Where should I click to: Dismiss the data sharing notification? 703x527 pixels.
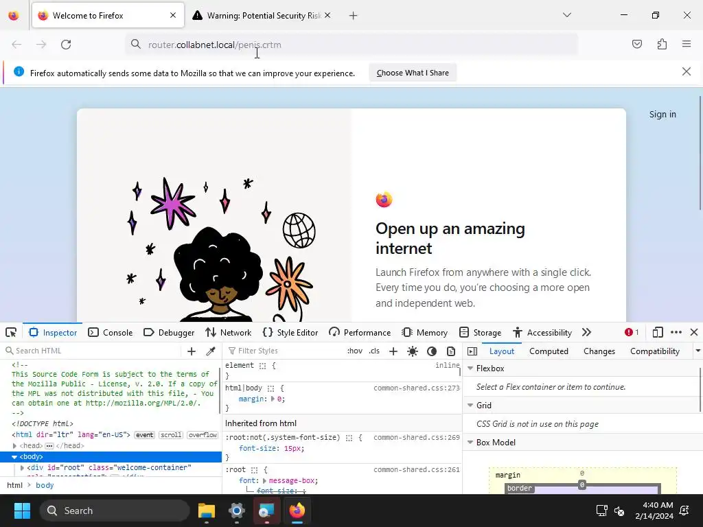point(687,71)
